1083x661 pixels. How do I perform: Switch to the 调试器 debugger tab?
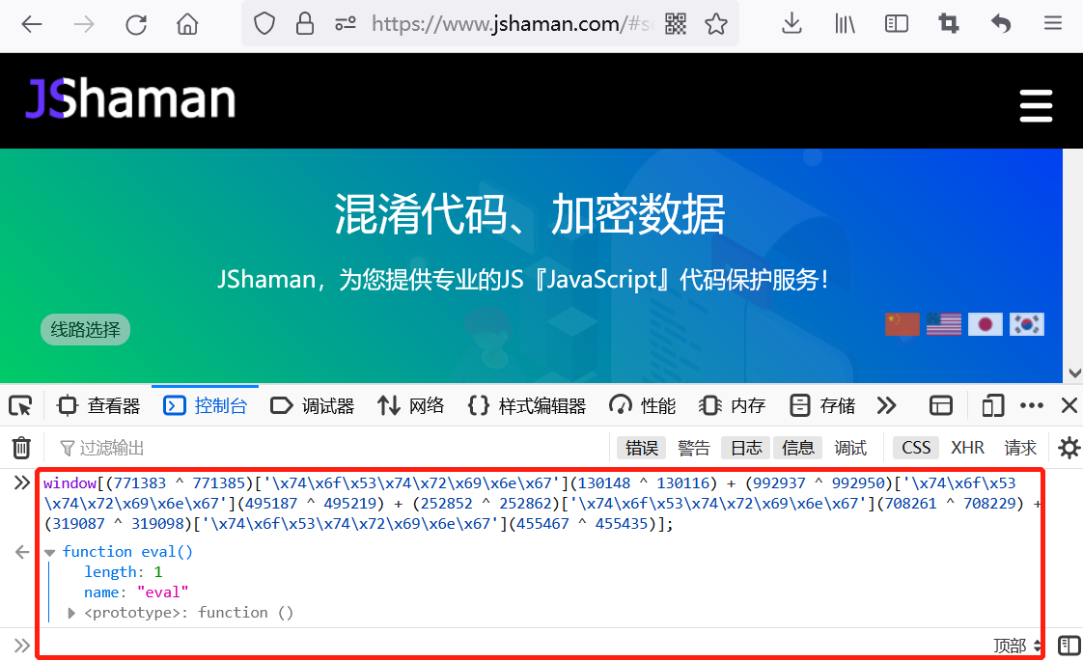pyautogui.click(x=312, y=405)
